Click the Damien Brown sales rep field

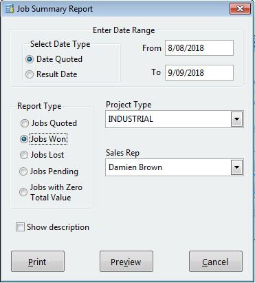[x=175, y=167]
